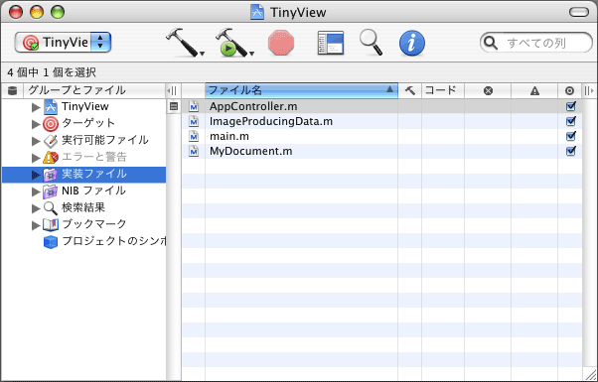Expand the 実装ファイル smart group
Image resolution: width=598 pixels, height=382 pixels.
[36, 175]
